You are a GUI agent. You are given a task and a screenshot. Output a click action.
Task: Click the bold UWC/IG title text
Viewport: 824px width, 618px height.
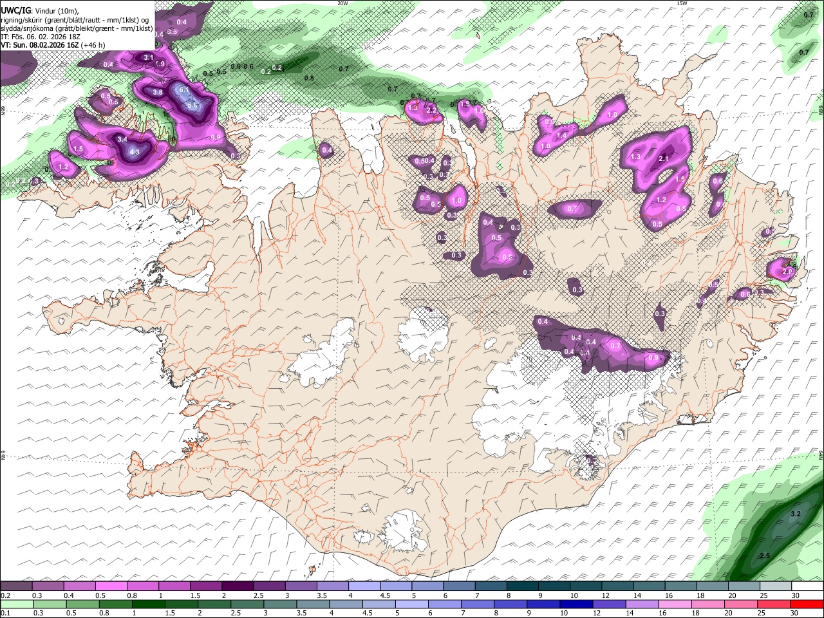(x=15, y=10)
